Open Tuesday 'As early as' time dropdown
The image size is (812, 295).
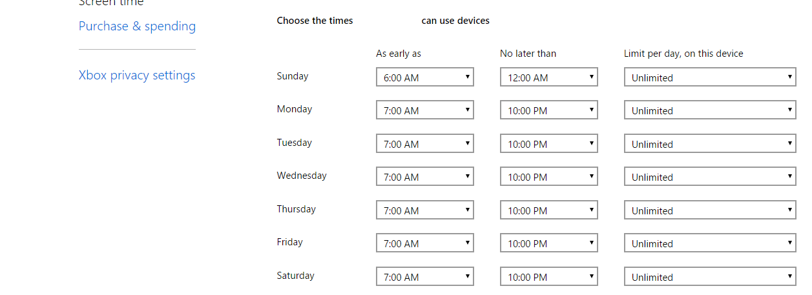425,143
